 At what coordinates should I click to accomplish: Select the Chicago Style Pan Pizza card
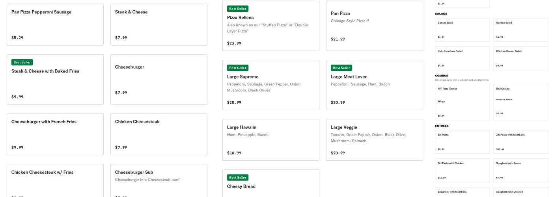click(x=374, y=26)
